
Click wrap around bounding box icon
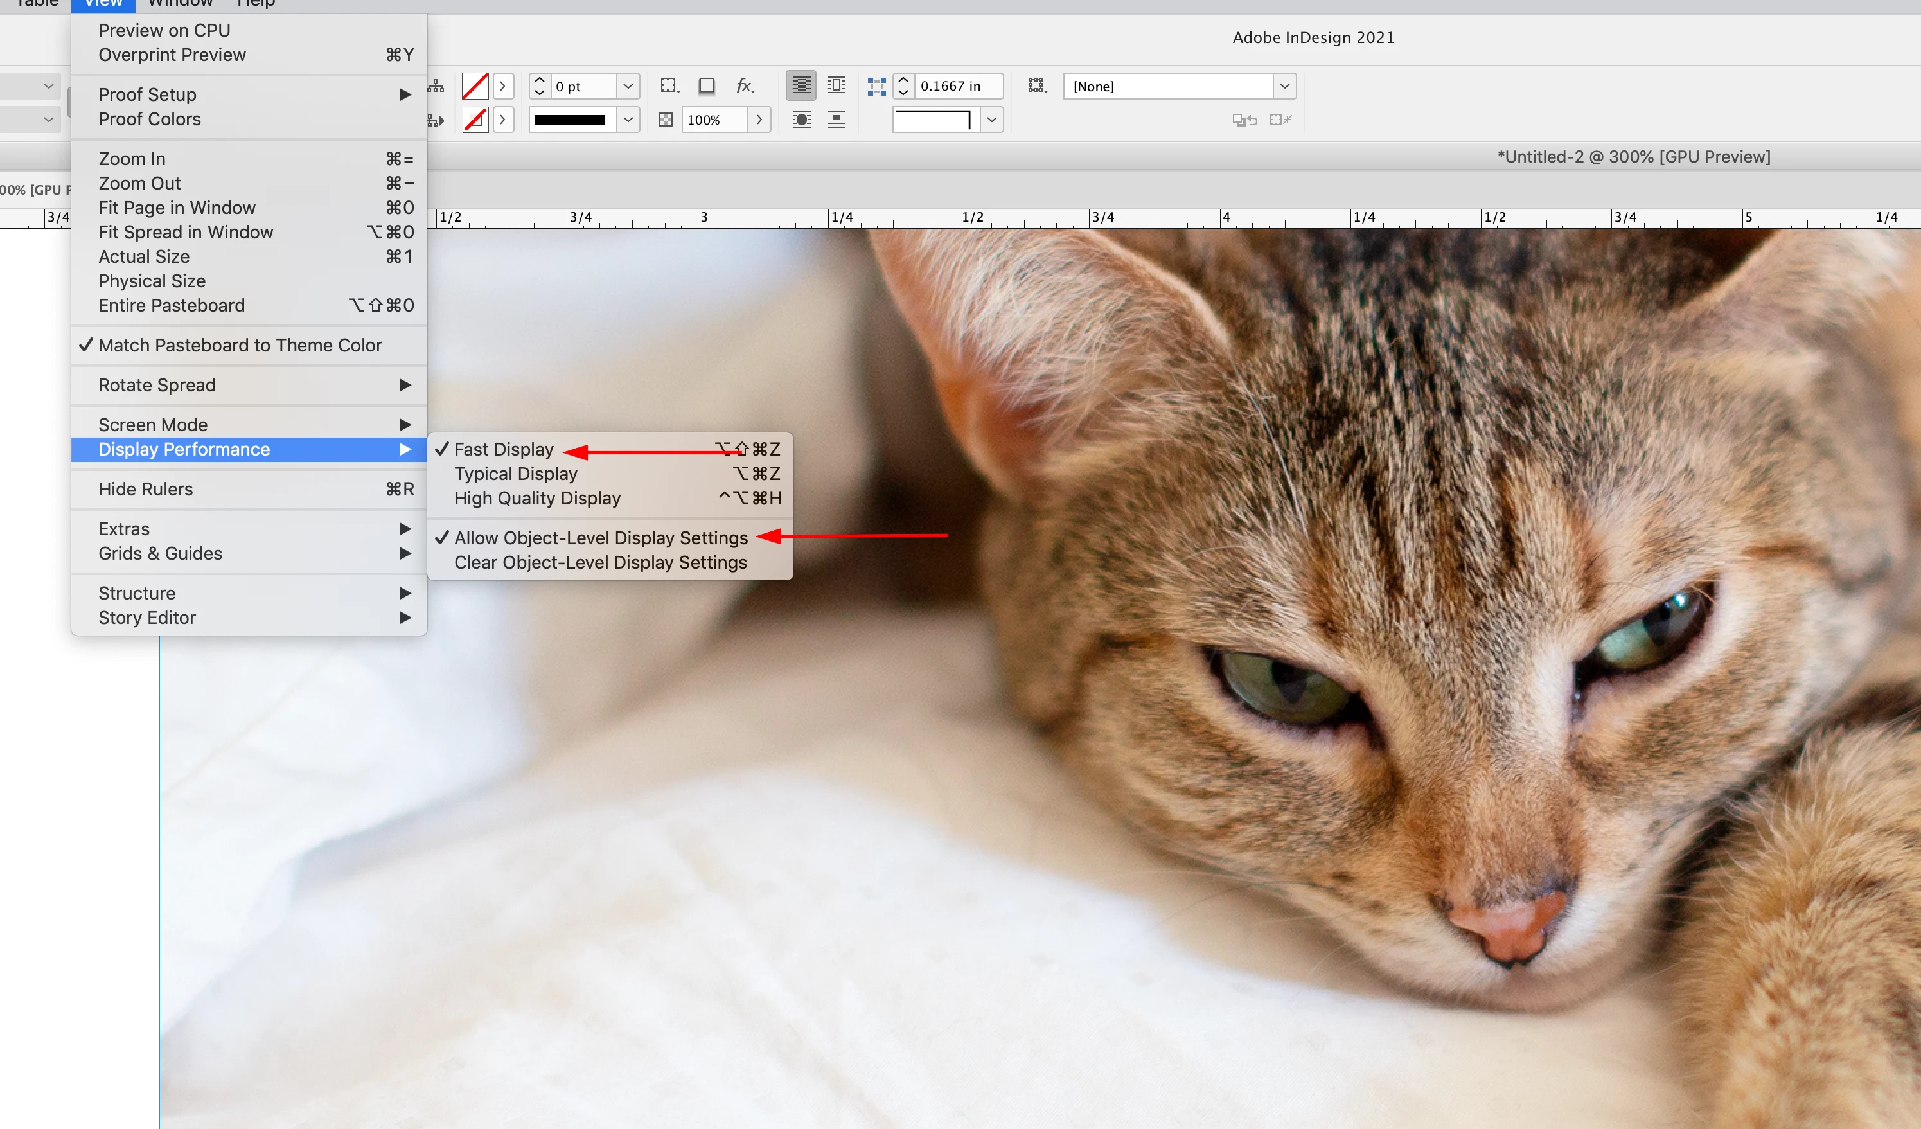(x=837, y=86)
